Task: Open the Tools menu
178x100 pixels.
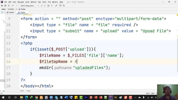Action: 44,2
